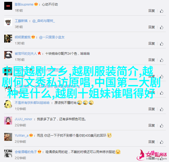Open 膨胀supreme's black avatar
This screenshot has height=162, width=169.
(x=8, y=6)
